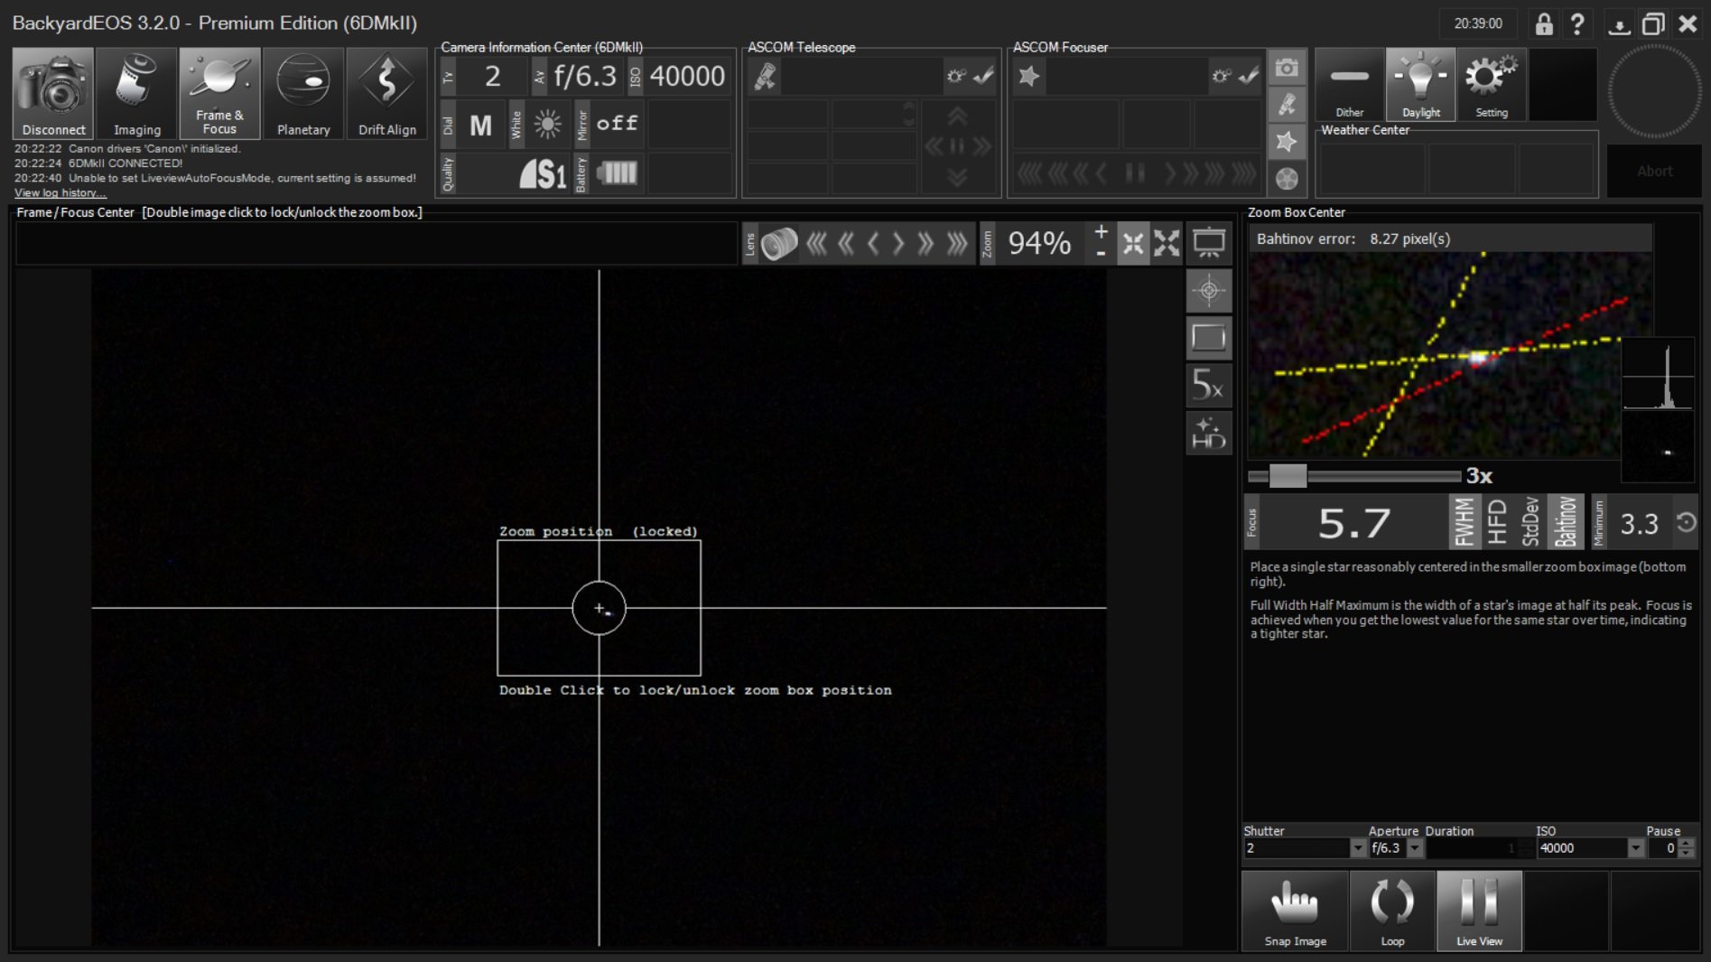The height and width of the screenshot is (962, 1711).
Task: Open the View log history link
Action: pos(60,193)
